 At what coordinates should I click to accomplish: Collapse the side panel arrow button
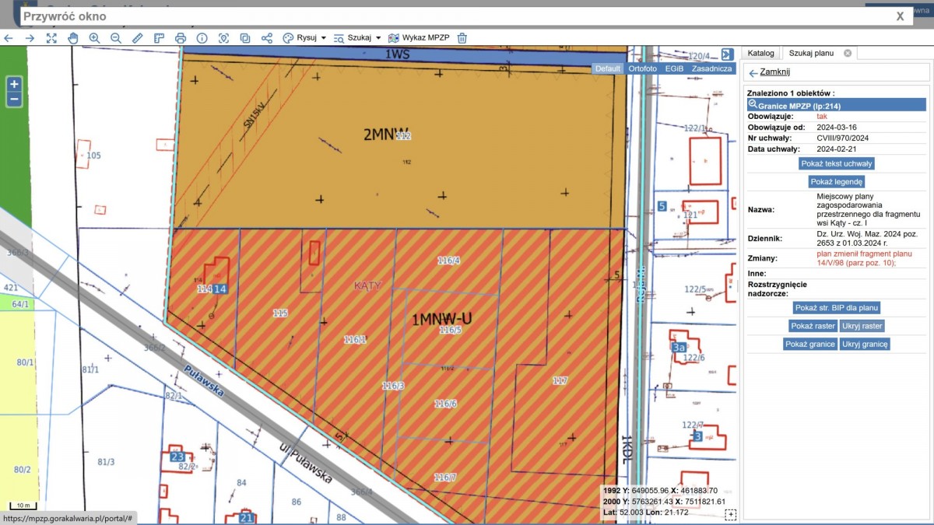click(x=727, y=54)
